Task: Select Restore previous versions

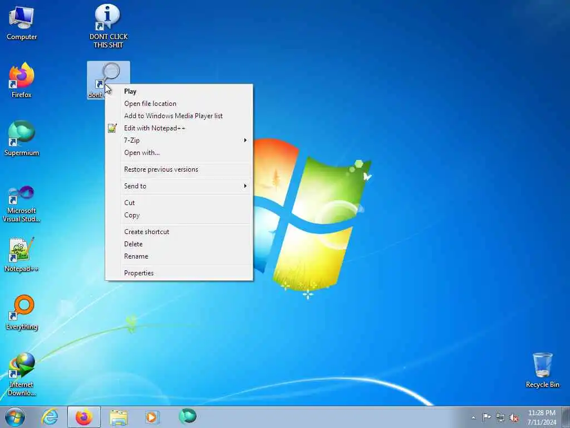Action: (x=179, y=169)
